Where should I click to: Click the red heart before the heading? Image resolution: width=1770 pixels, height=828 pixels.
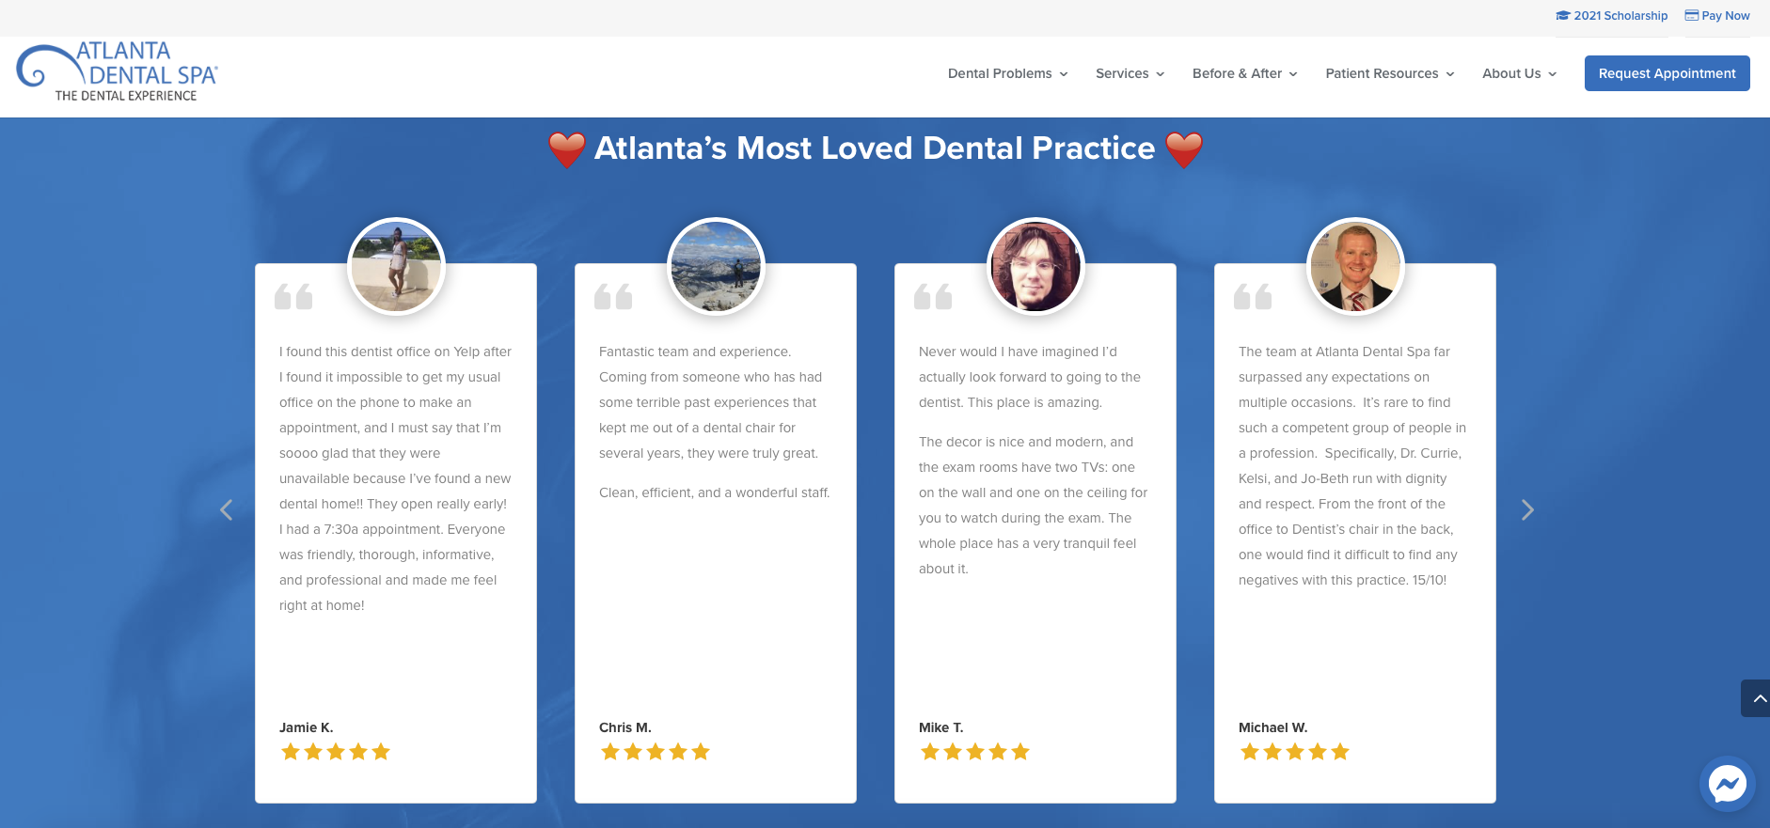[x=567, y=149]
